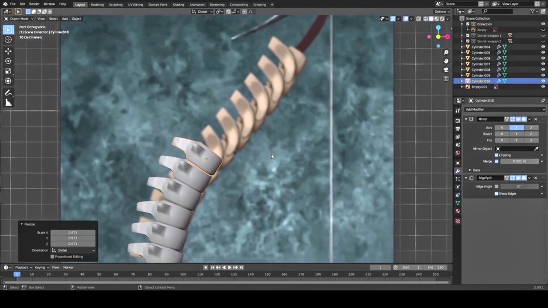Switch to the Sculpting workspace tab
548x308 pixels.
pyautogui.click(x=116, y=5)
